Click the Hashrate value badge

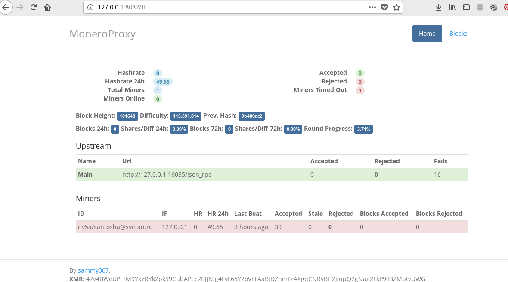pyautogui.click(x=158, y=73)
